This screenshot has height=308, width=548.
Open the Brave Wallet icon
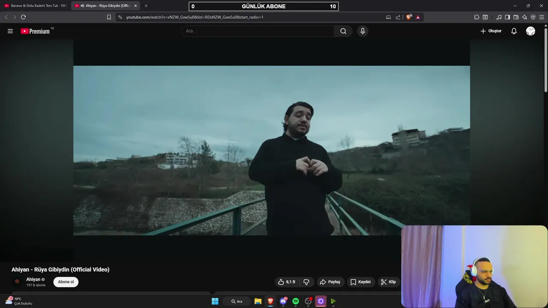[516, 17]
